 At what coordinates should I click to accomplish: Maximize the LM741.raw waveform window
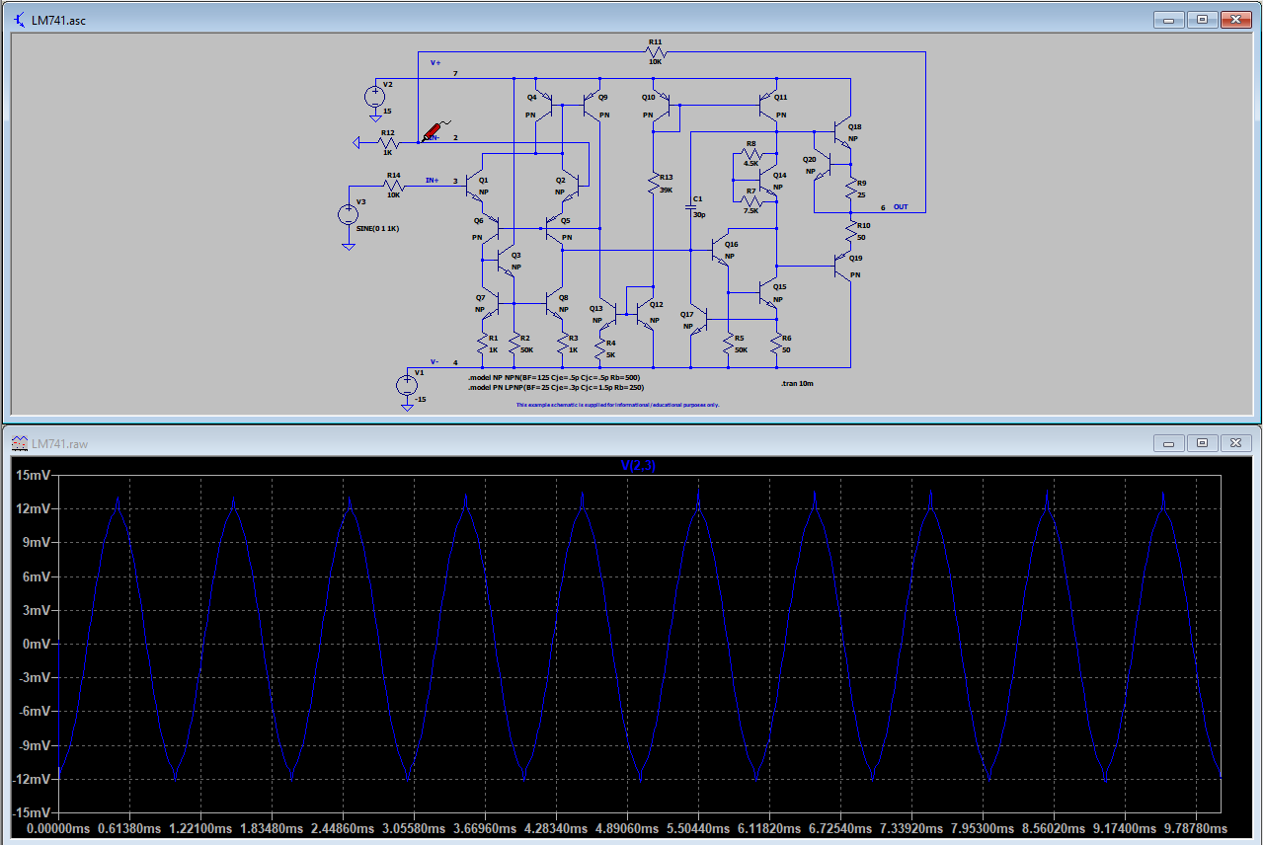1203,443
